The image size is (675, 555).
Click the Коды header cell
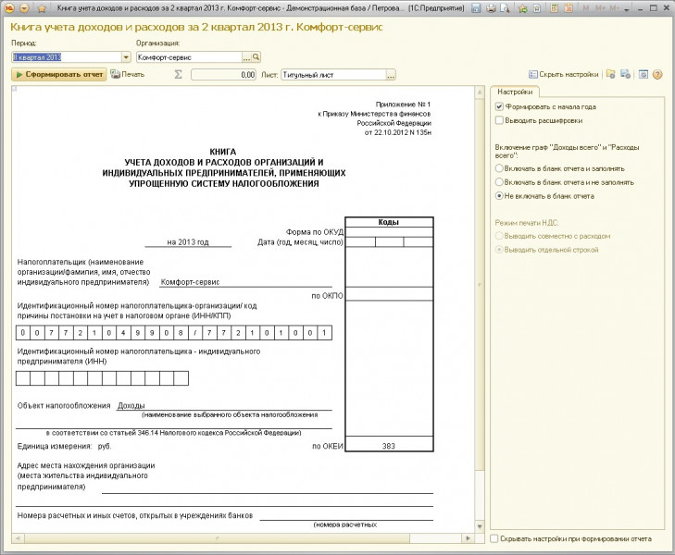(x=389, y=222)
